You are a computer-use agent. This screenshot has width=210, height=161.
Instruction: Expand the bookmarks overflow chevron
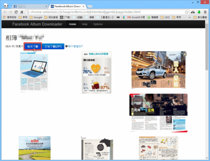pyautogui.click(x=190, y=17)
